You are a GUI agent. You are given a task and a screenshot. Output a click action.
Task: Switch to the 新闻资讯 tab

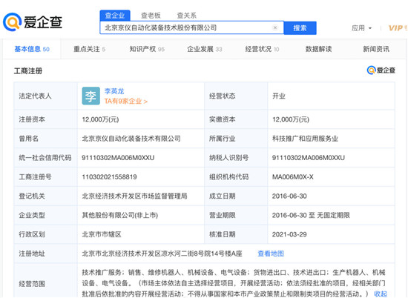[x=376, y=49]
